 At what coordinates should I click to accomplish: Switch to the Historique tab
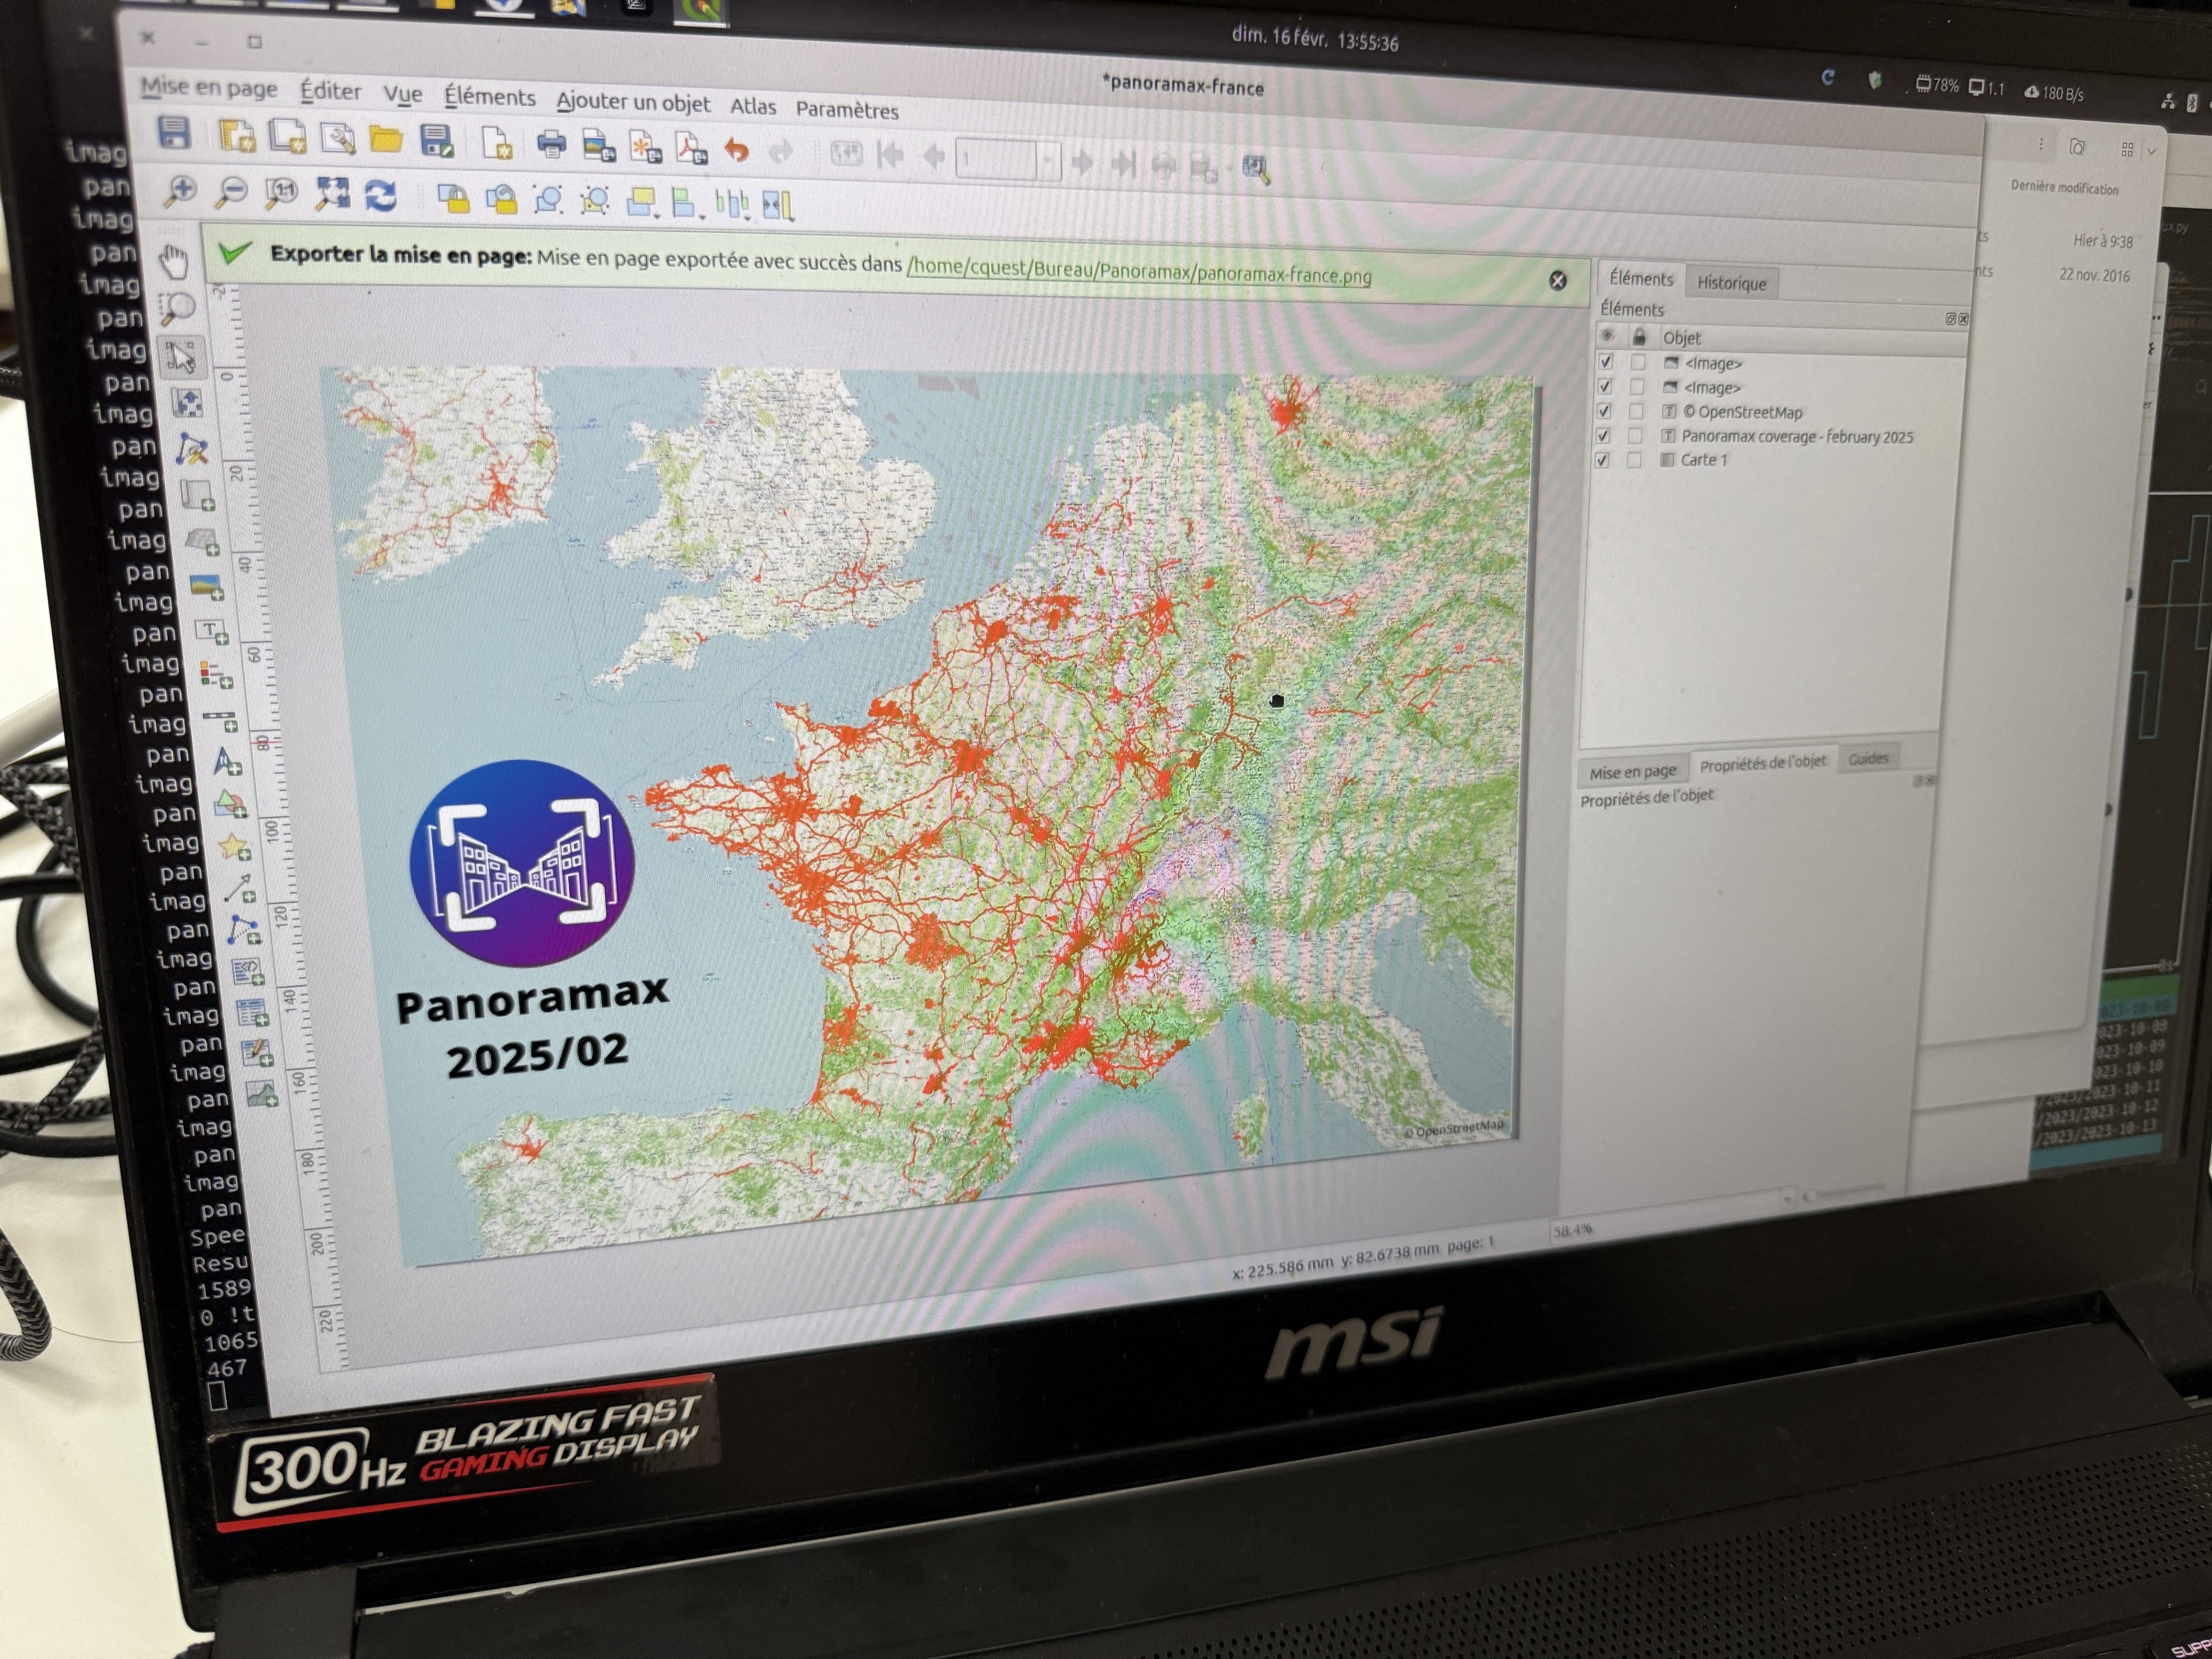point(1730,283)
